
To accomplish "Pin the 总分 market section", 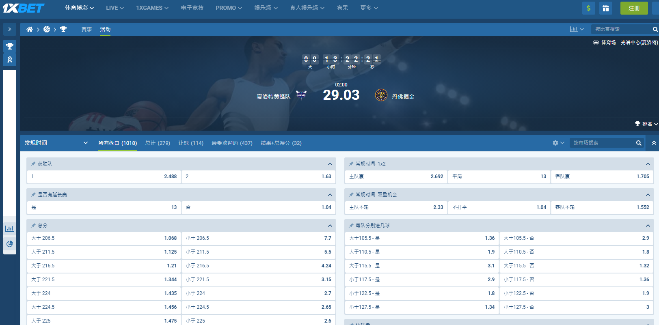I will (x=33, y=226).
